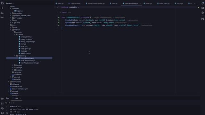Expand the notifications folder
Screen dimensions: 205x115
click(x=9, y=82)
